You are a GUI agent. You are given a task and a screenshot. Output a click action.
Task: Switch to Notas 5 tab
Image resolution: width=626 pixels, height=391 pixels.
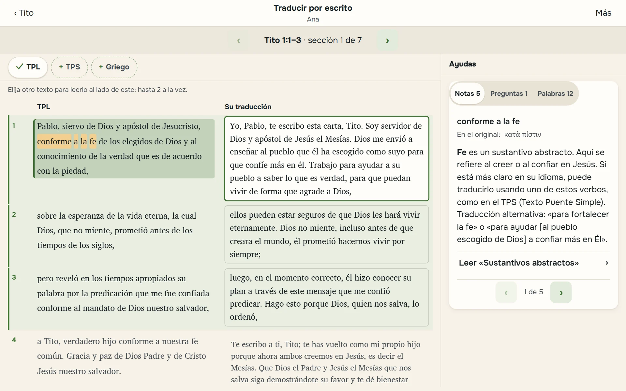(x=467, y=94)
